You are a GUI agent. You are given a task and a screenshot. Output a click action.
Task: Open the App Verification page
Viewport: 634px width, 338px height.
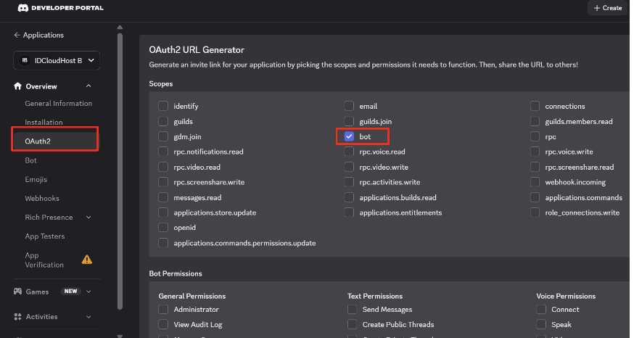click(44, 260)
